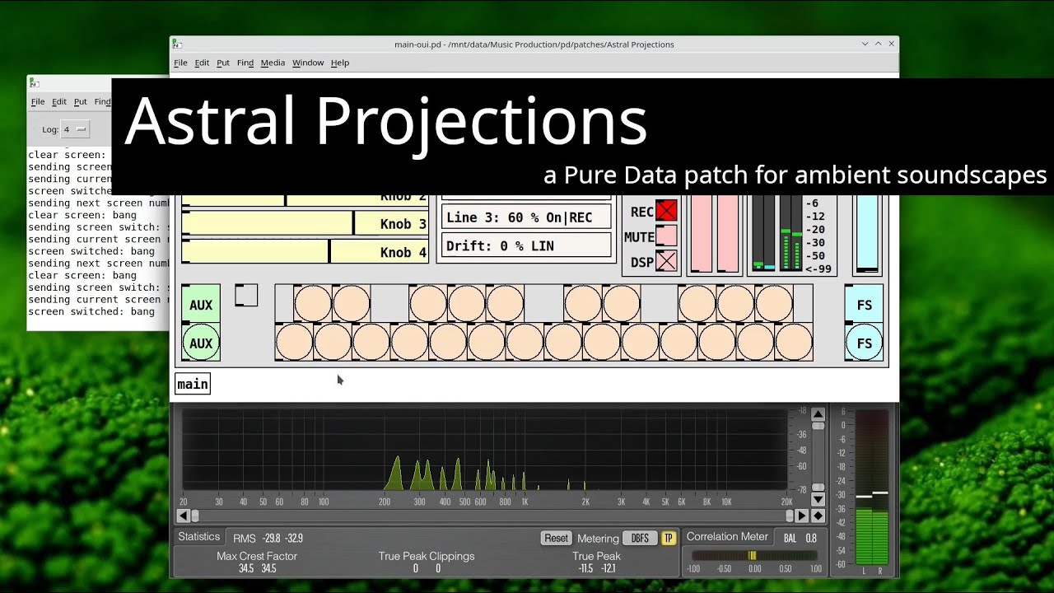1054x593 pixels.
Task: Click the eleventh round key in lower keyboard row
Action: [679, 342]
